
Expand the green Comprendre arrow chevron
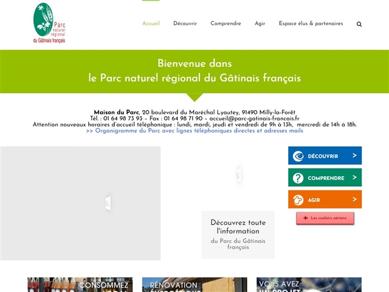pyautogui.click(x=354, y=178)
